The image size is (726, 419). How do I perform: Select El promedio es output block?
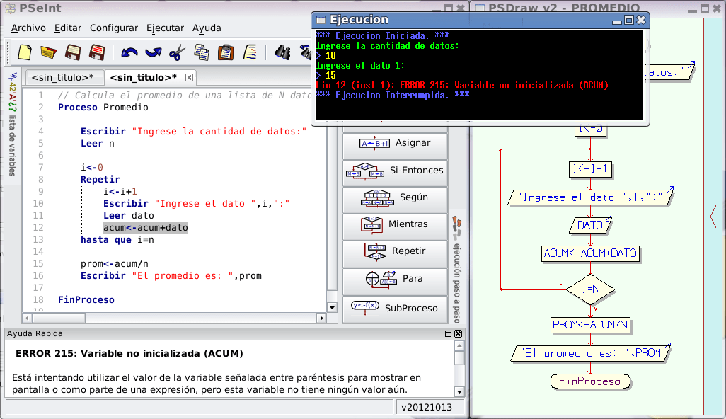(590, 353)
